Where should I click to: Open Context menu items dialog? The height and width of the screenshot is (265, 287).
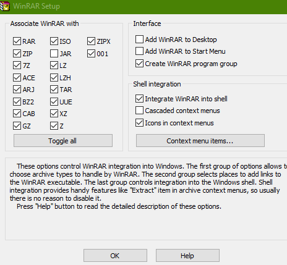[200, 141]
